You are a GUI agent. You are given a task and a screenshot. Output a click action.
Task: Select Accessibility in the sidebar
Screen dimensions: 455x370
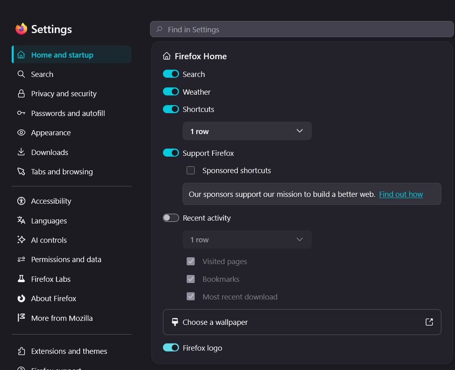click(x=72, y=200)
